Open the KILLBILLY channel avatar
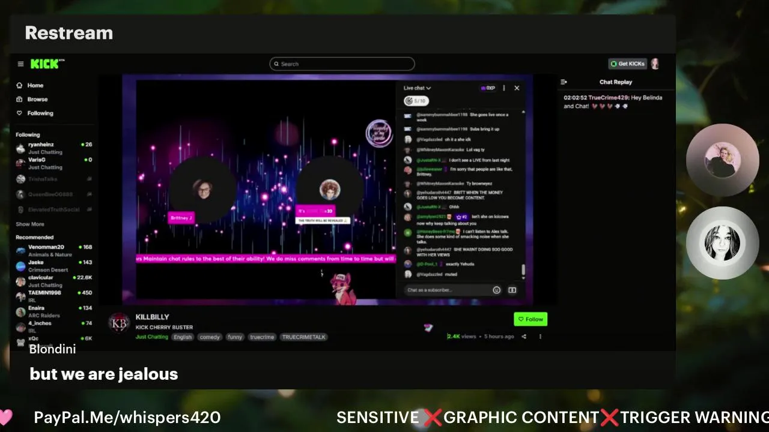This screenshot has height=432, width=769. (119, 323)
